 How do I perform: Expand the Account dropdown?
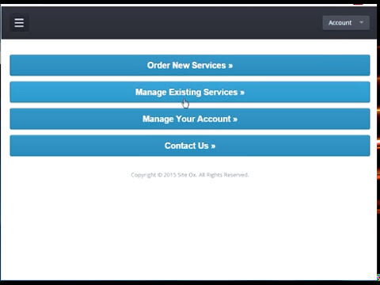click(346, 23)
